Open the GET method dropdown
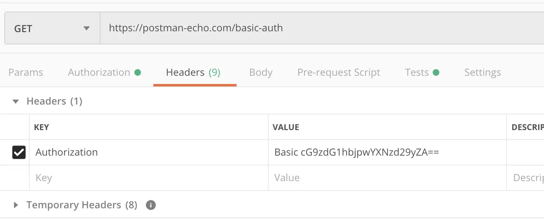 click(x=52, y=28)
